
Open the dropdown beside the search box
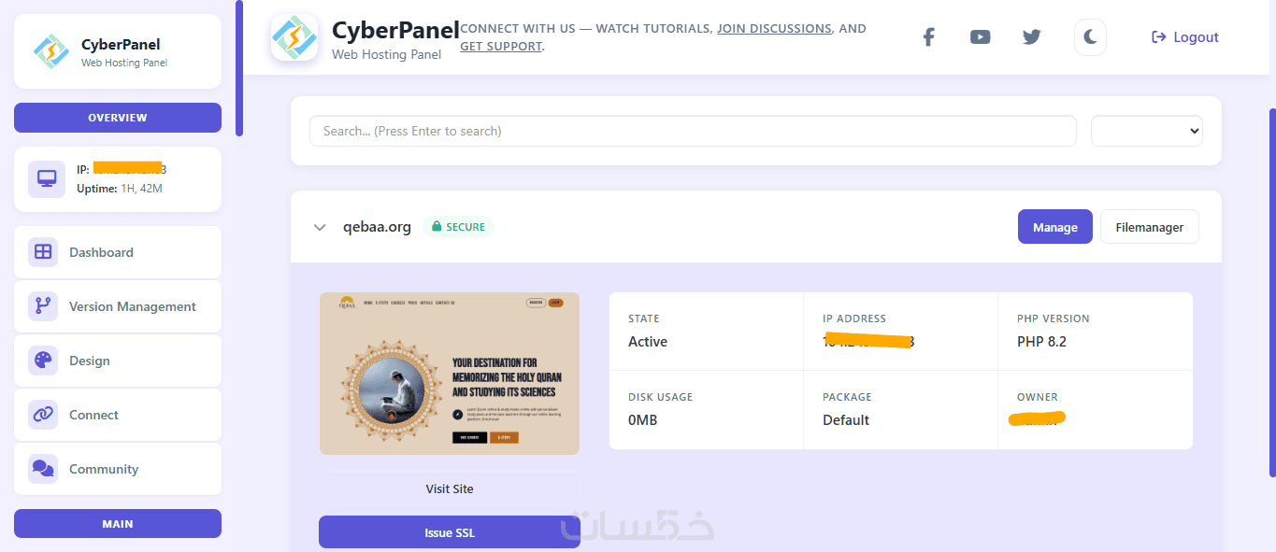click(x=1146, y=131)
